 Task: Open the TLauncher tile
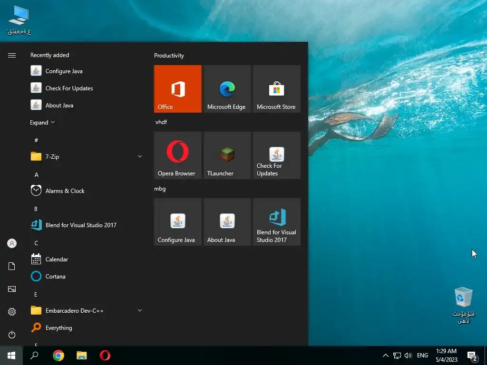[227, 155]
